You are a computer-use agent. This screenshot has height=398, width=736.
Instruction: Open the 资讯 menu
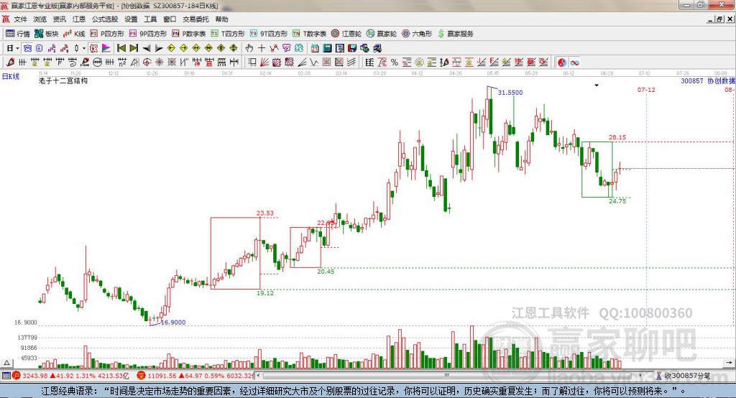tap(59, 19)
